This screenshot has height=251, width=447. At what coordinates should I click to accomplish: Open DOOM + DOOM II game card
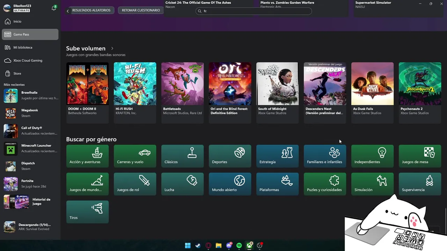(x=87, y=93)
